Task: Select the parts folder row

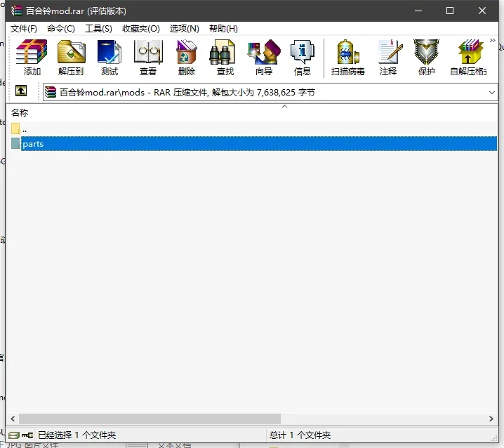Action: 254,143
